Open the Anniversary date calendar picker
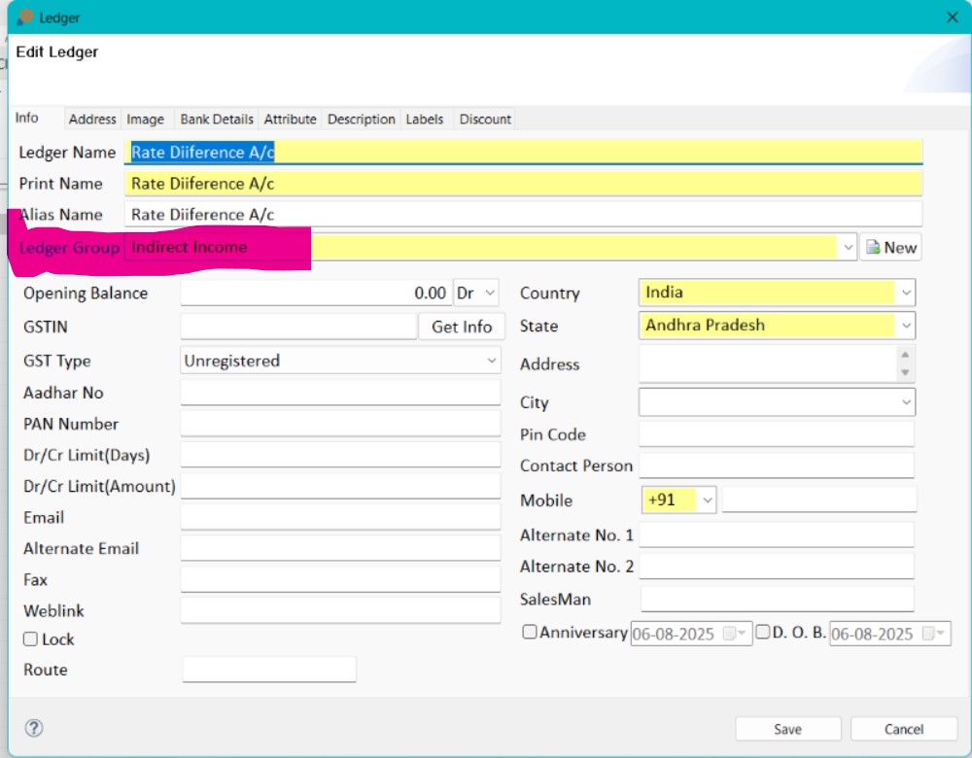972x758 pixels. (735, 634)
